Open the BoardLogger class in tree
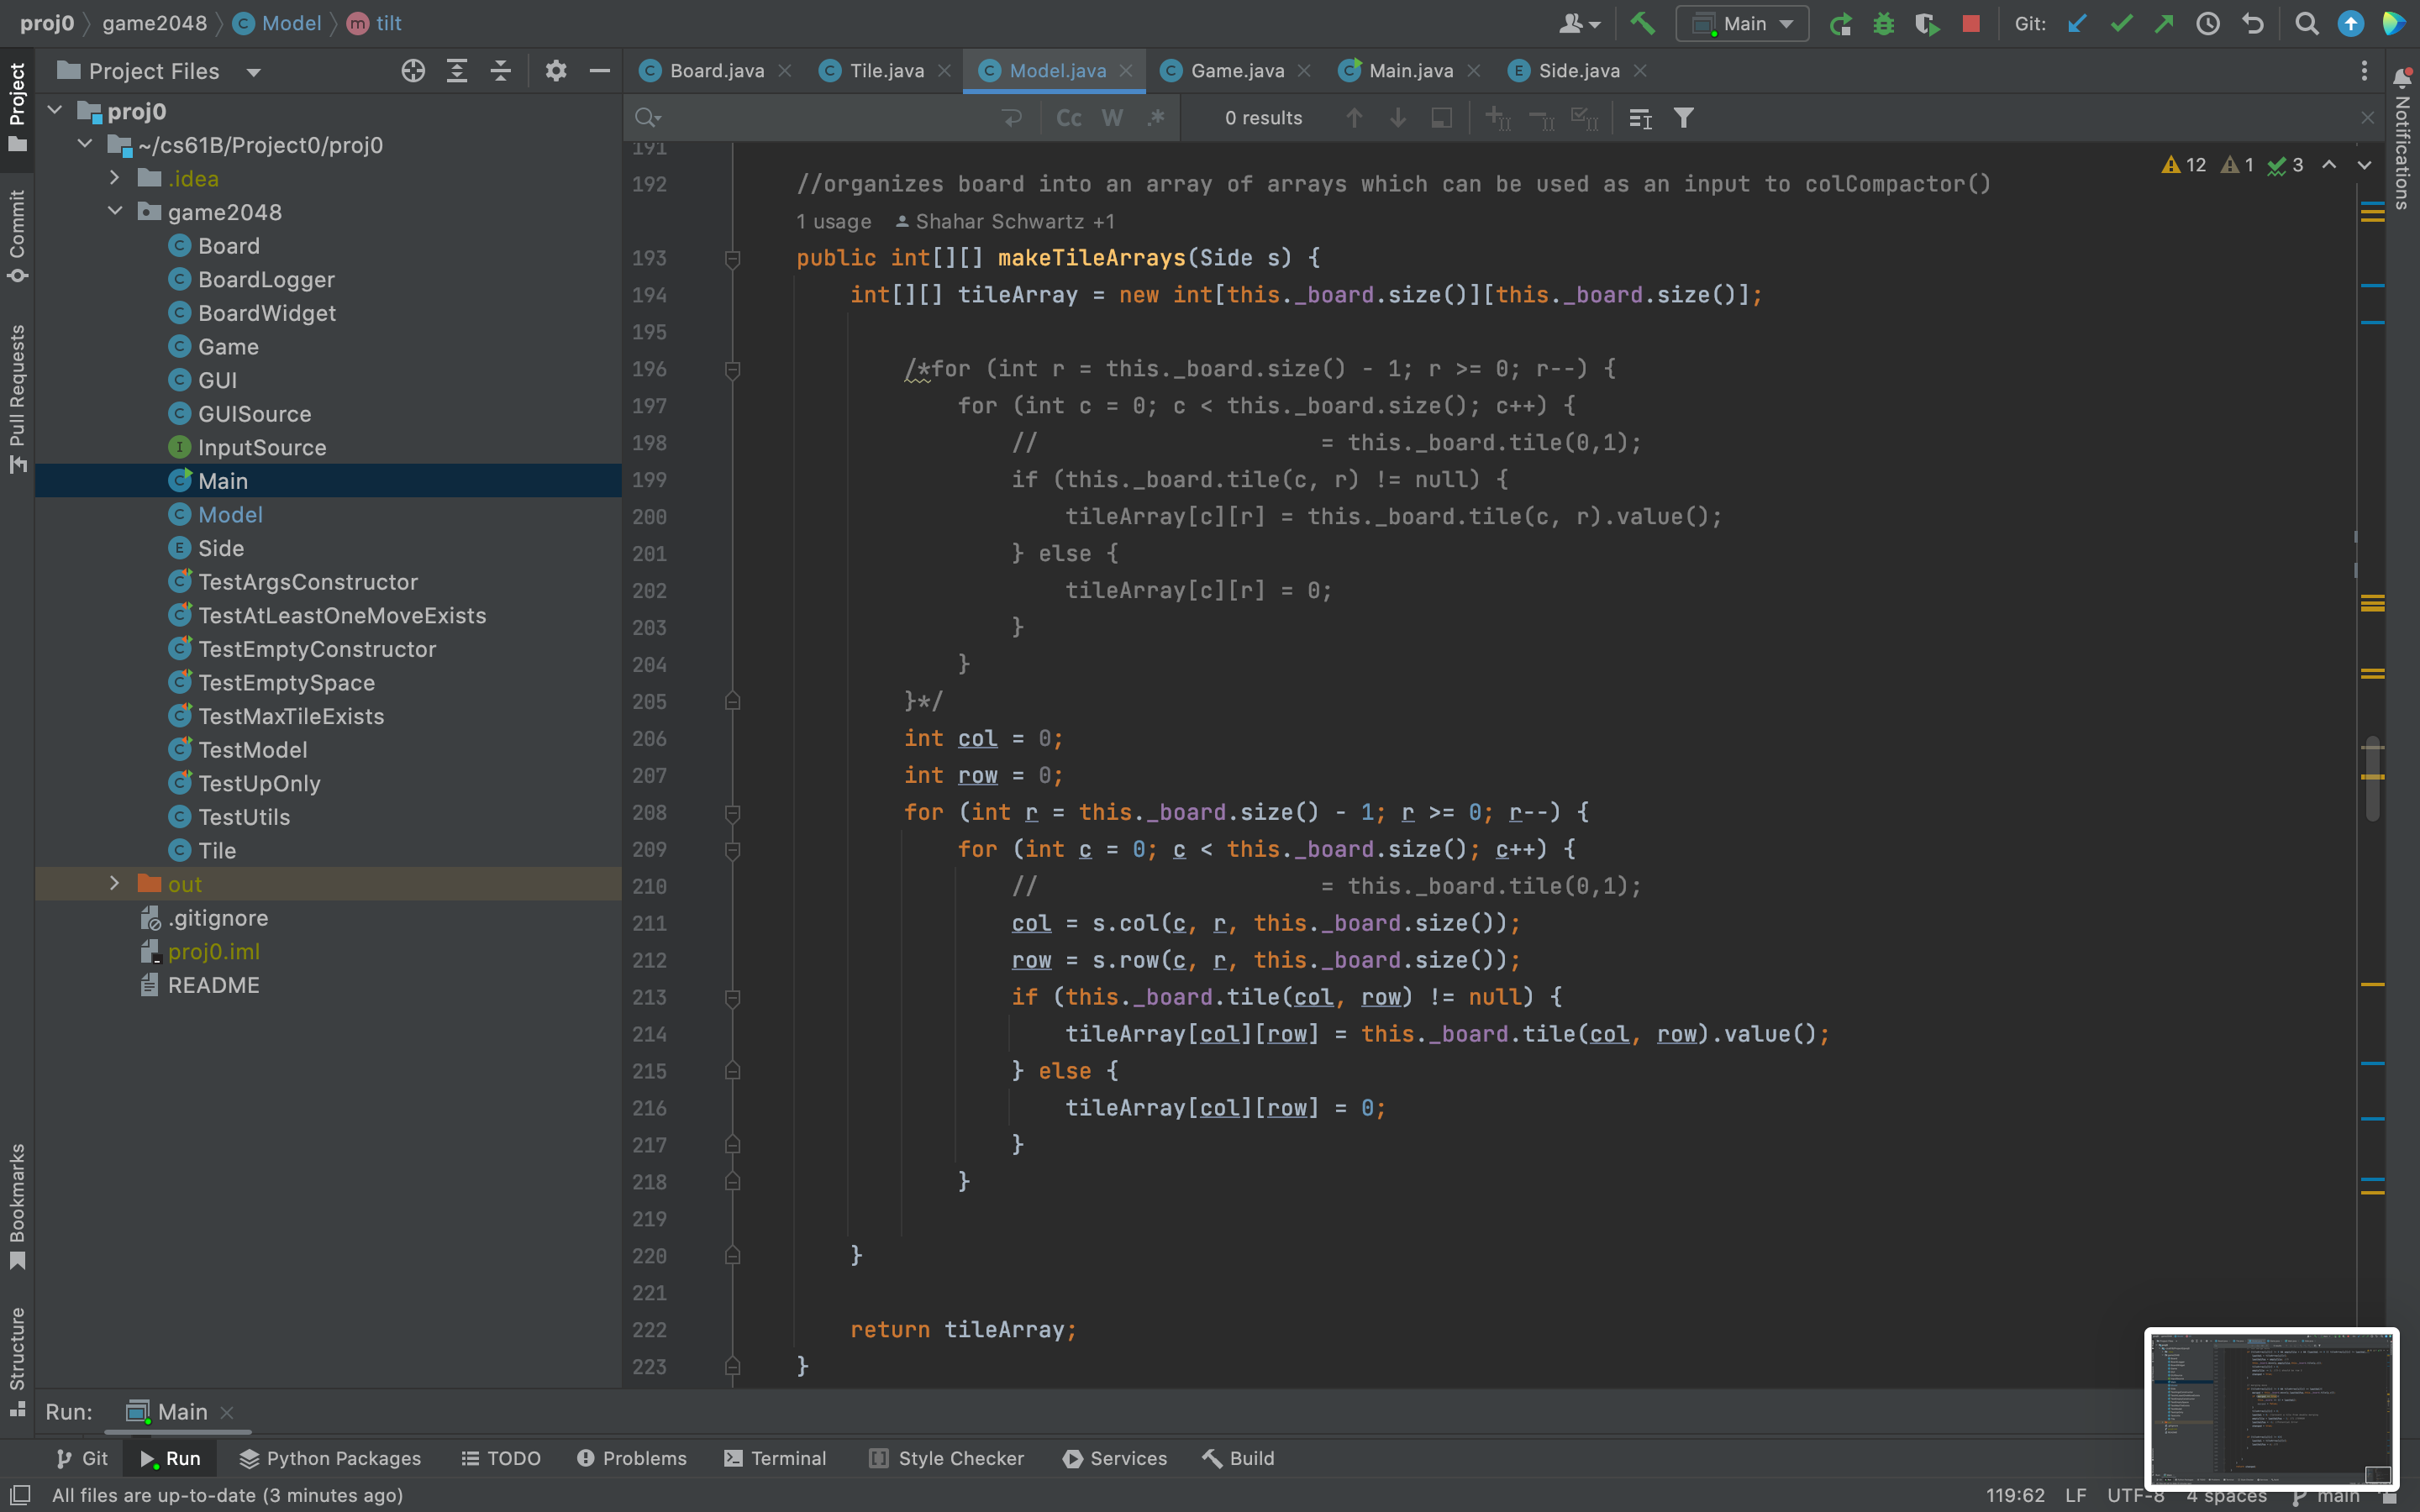Image resolution: width=2420 pixels, height=1512 pixels. tap(266, 280)
